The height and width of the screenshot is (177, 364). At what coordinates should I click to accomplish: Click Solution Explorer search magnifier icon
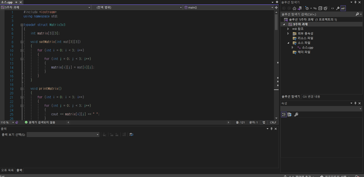point(357,14)
